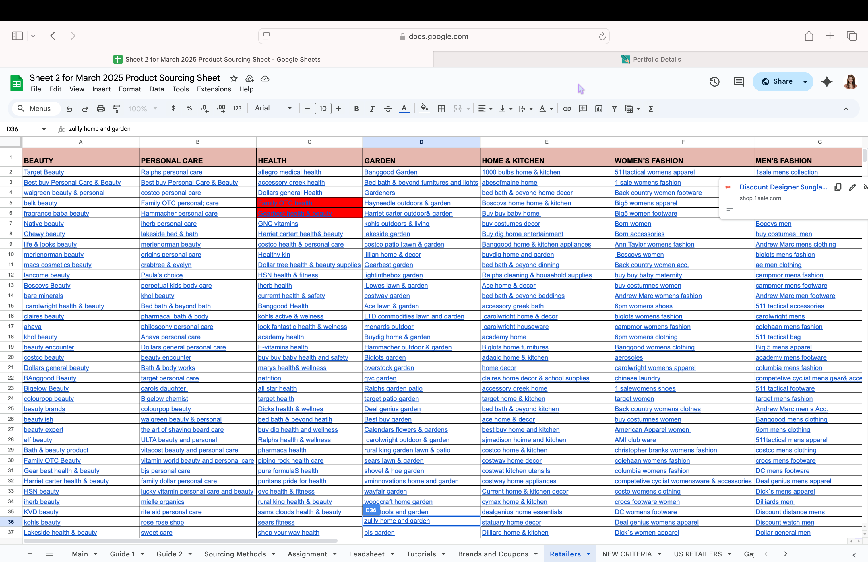Toggle strikethrough formatting
This screenshot has height=563, width=868.
click(x=388, y=109)
